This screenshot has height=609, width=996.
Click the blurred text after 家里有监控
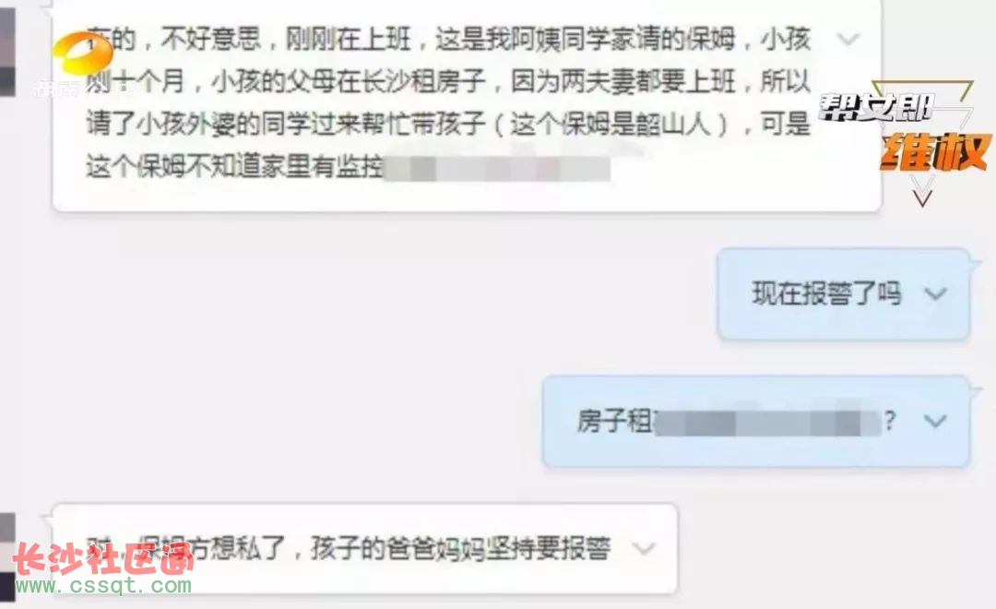click(x=497, y=169)
